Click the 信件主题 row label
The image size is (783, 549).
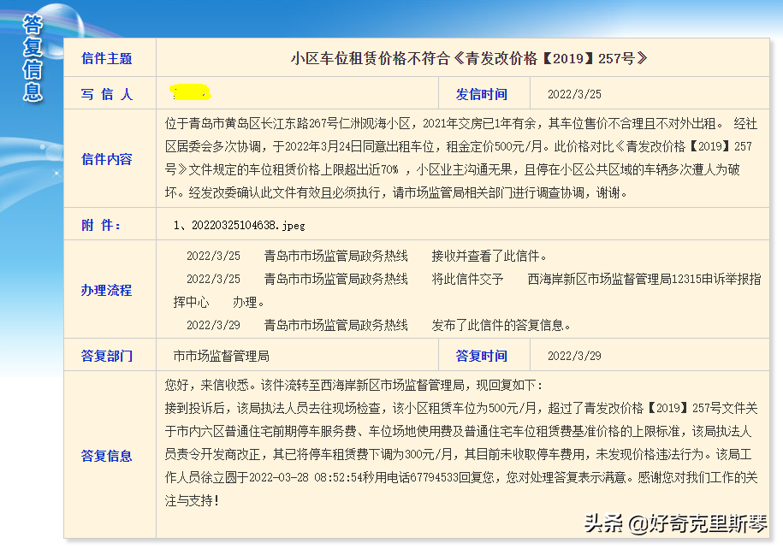tap(106, 58)
